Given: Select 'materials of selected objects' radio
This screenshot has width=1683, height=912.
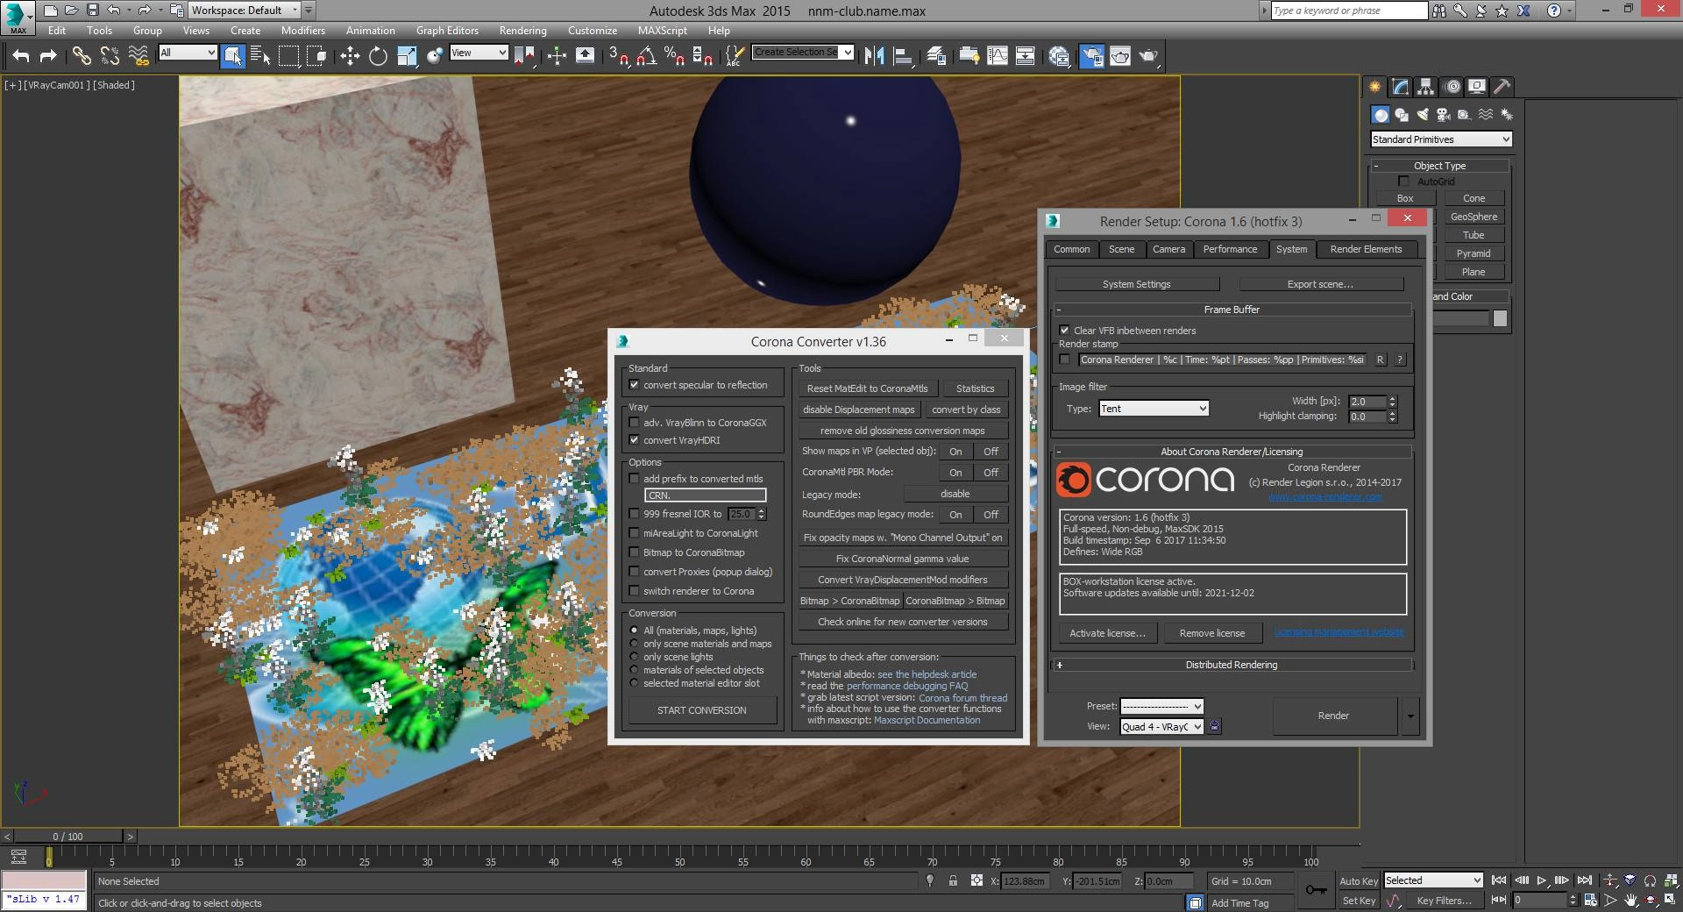Looking at the screenshot, I should tap(634, 670).
